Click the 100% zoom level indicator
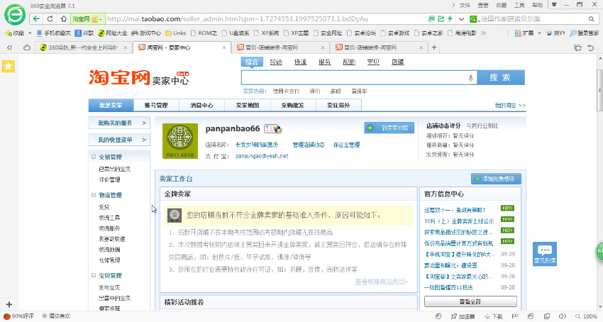 (587, 316)
